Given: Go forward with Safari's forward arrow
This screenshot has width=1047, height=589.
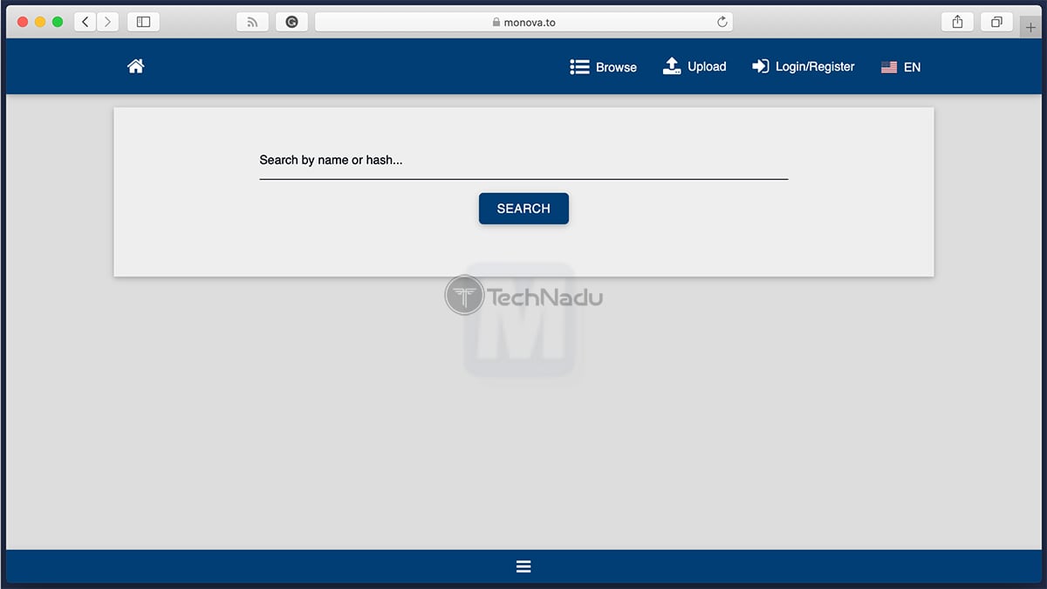Looking at the screenshot, I should pos(108,22).
